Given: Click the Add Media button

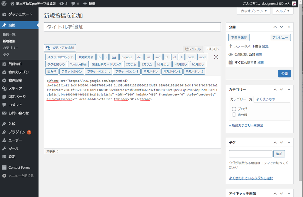Looking at the screenshot, I should [x=60, y=48].
